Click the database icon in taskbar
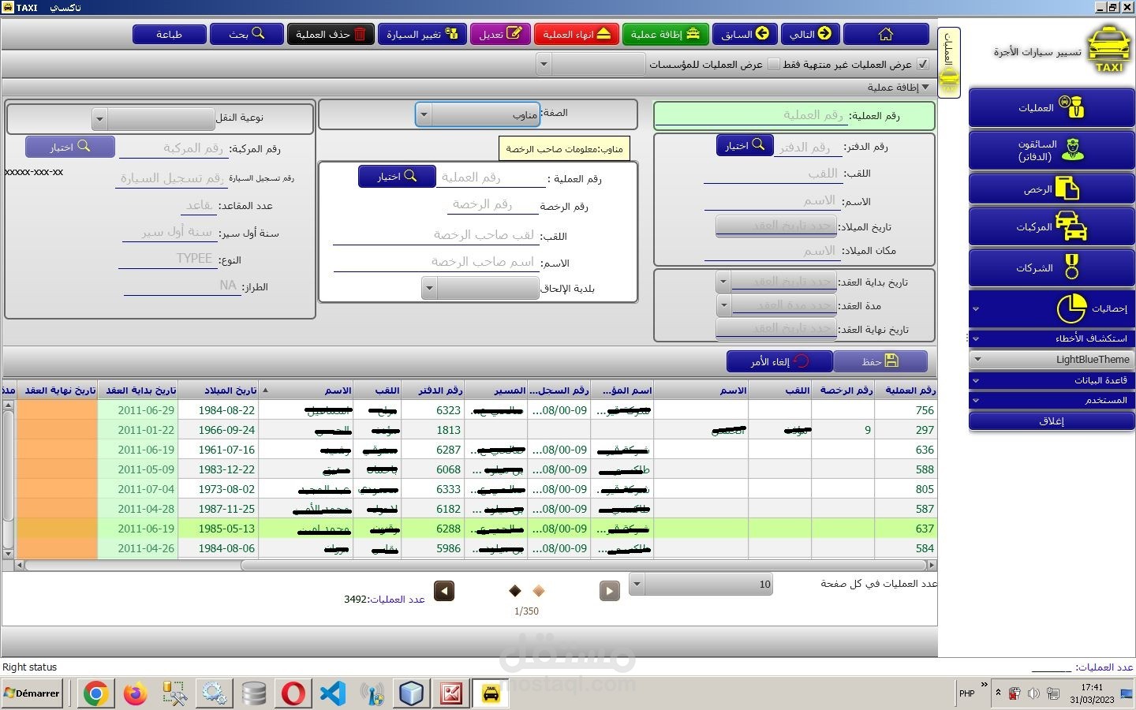 pos(254,693)
